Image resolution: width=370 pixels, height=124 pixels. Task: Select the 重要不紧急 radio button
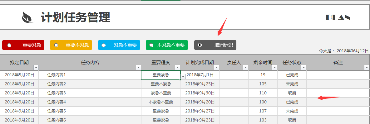pyautogui.click(x=56, y=45)
